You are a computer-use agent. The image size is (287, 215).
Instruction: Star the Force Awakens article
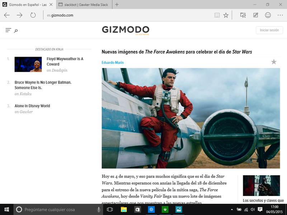point(274,62)
